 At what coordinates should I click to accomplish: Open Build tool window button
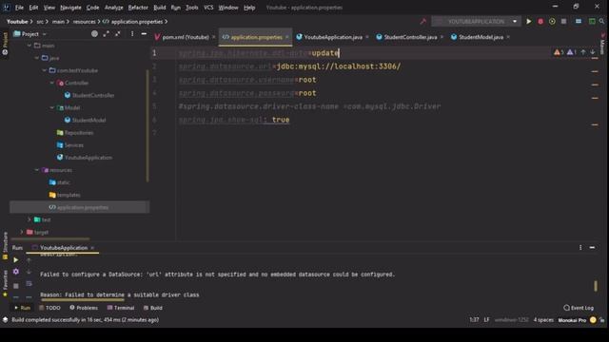click(x=153, y=308)
